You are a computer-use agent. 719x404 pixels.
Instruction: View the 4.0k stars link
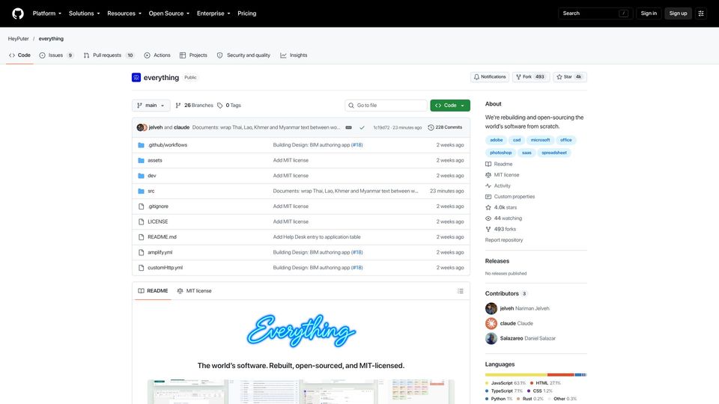click(x=501, y=207)
